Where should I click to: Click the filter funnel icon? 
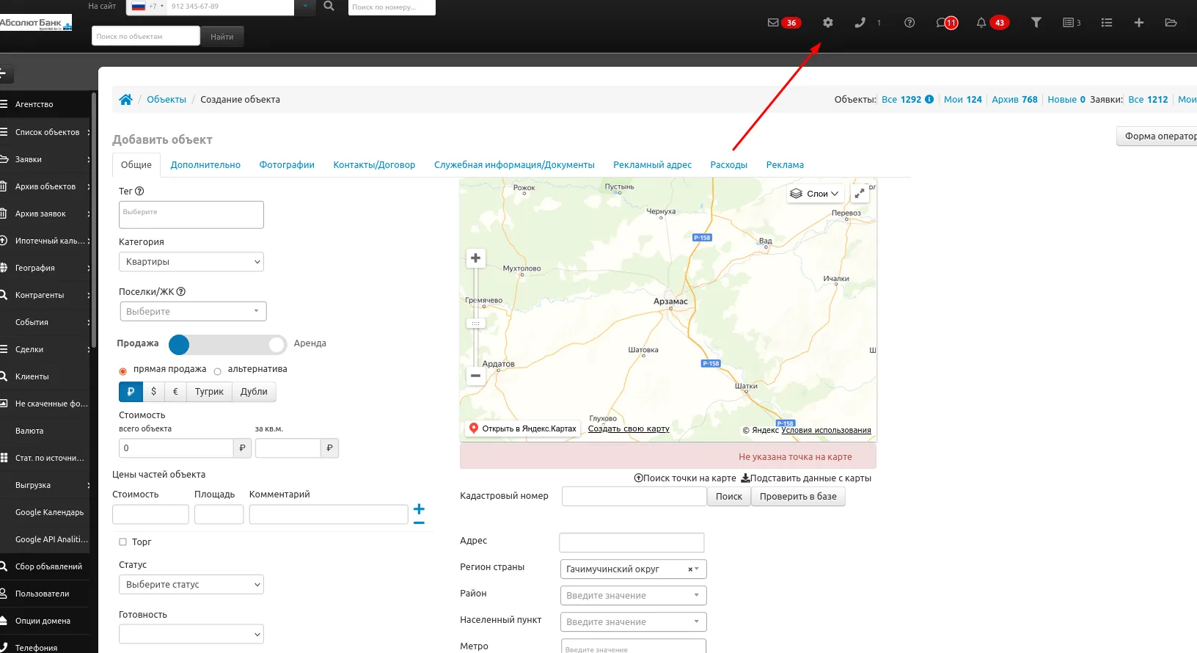[x=1036, y=23]
